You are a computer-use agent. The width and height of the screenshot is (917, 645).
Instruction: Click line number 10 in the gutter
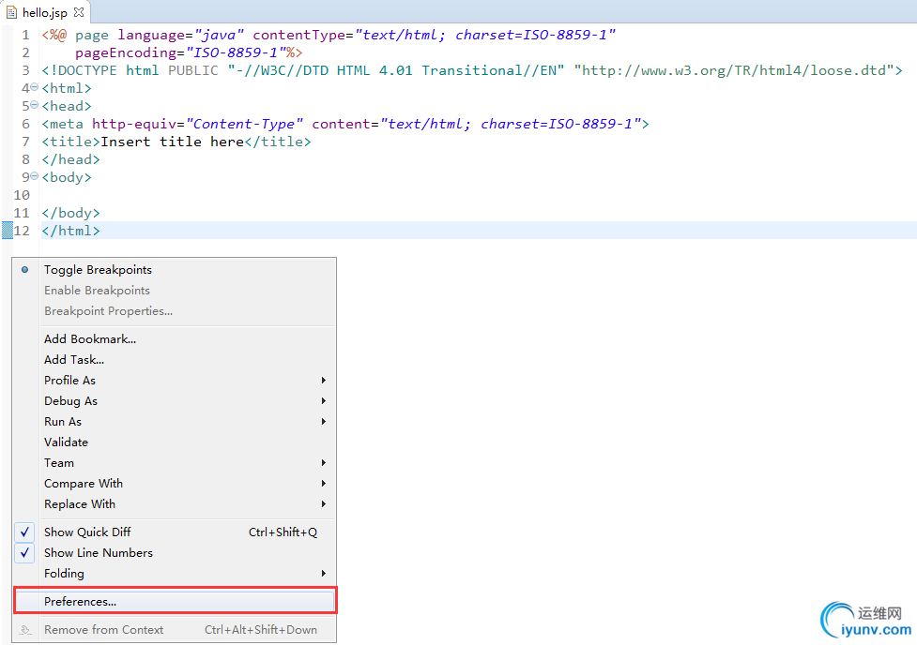tap(22, 195)
